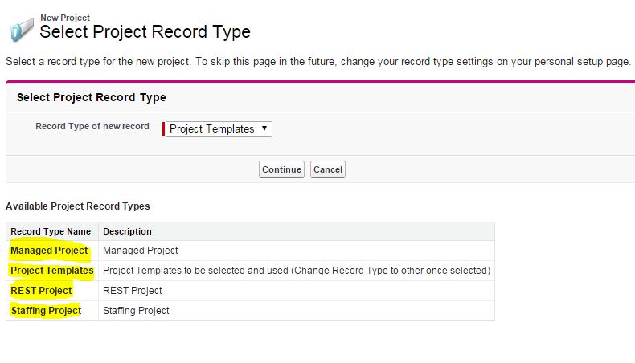This screenshot has width=635, height=363.
Task: Click the instruction text about skipping this page
Action: 317,62
